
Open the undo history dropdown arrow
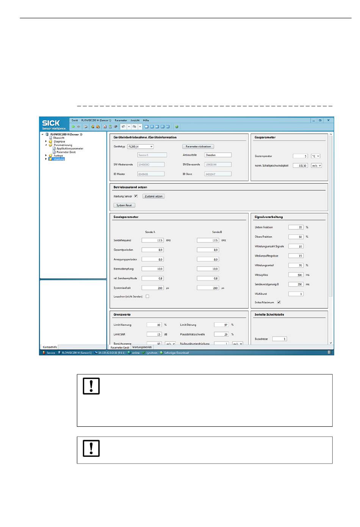[x=129, y=127]
